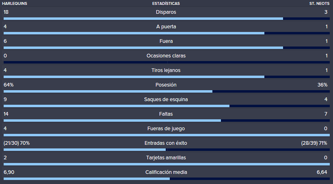Viewport: 333px width, 184px height.
Task: Click the Saques de esquina label
Action: [x=166, y=99]
